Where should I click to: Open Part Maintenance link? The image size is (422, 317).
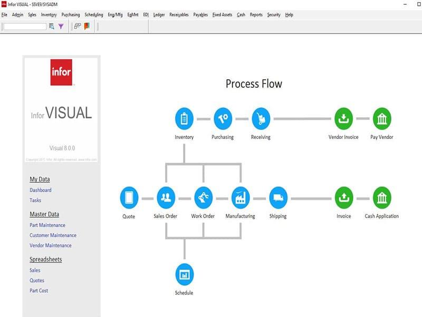click(x=47, y=225)
